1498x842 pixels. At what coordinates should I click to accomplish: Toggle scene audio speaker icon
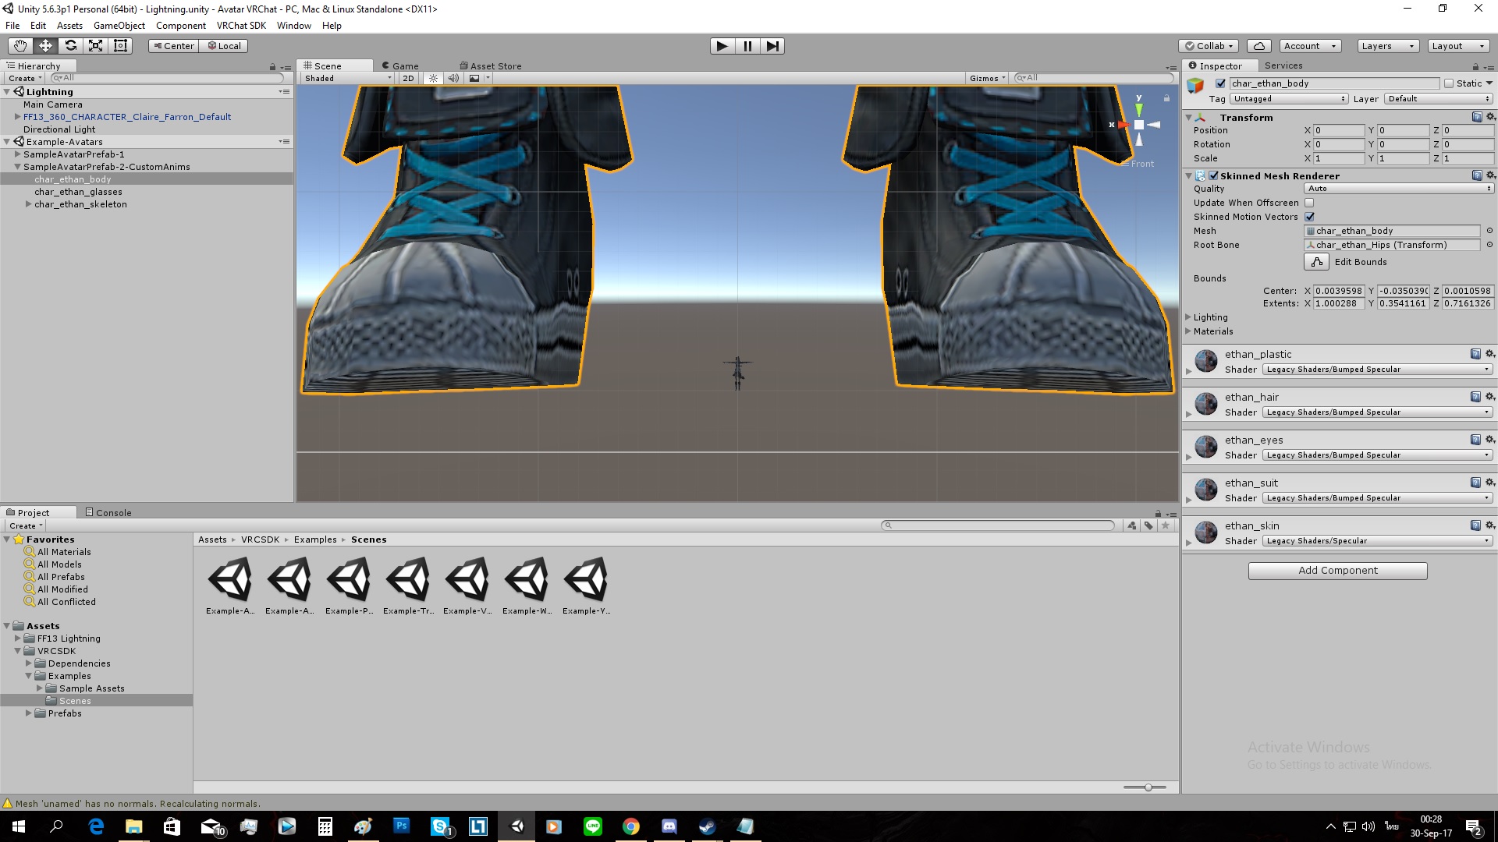453,78
